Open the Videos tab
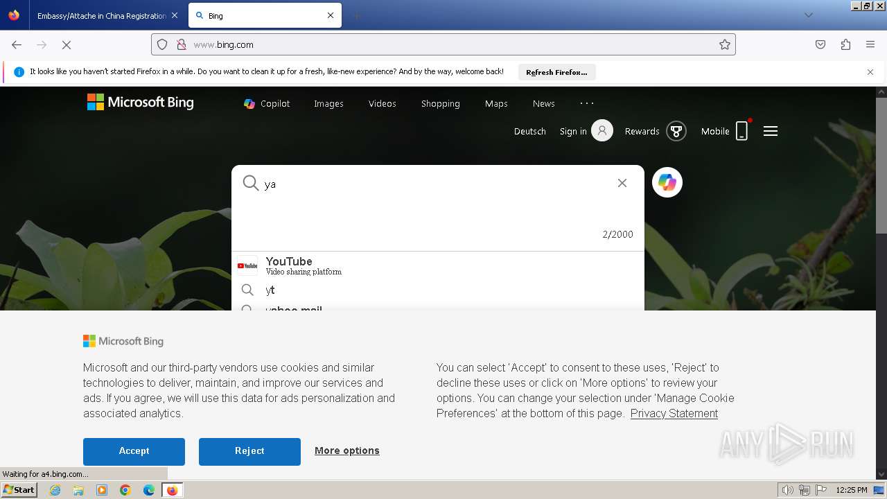887x499 pixels. 383,103
